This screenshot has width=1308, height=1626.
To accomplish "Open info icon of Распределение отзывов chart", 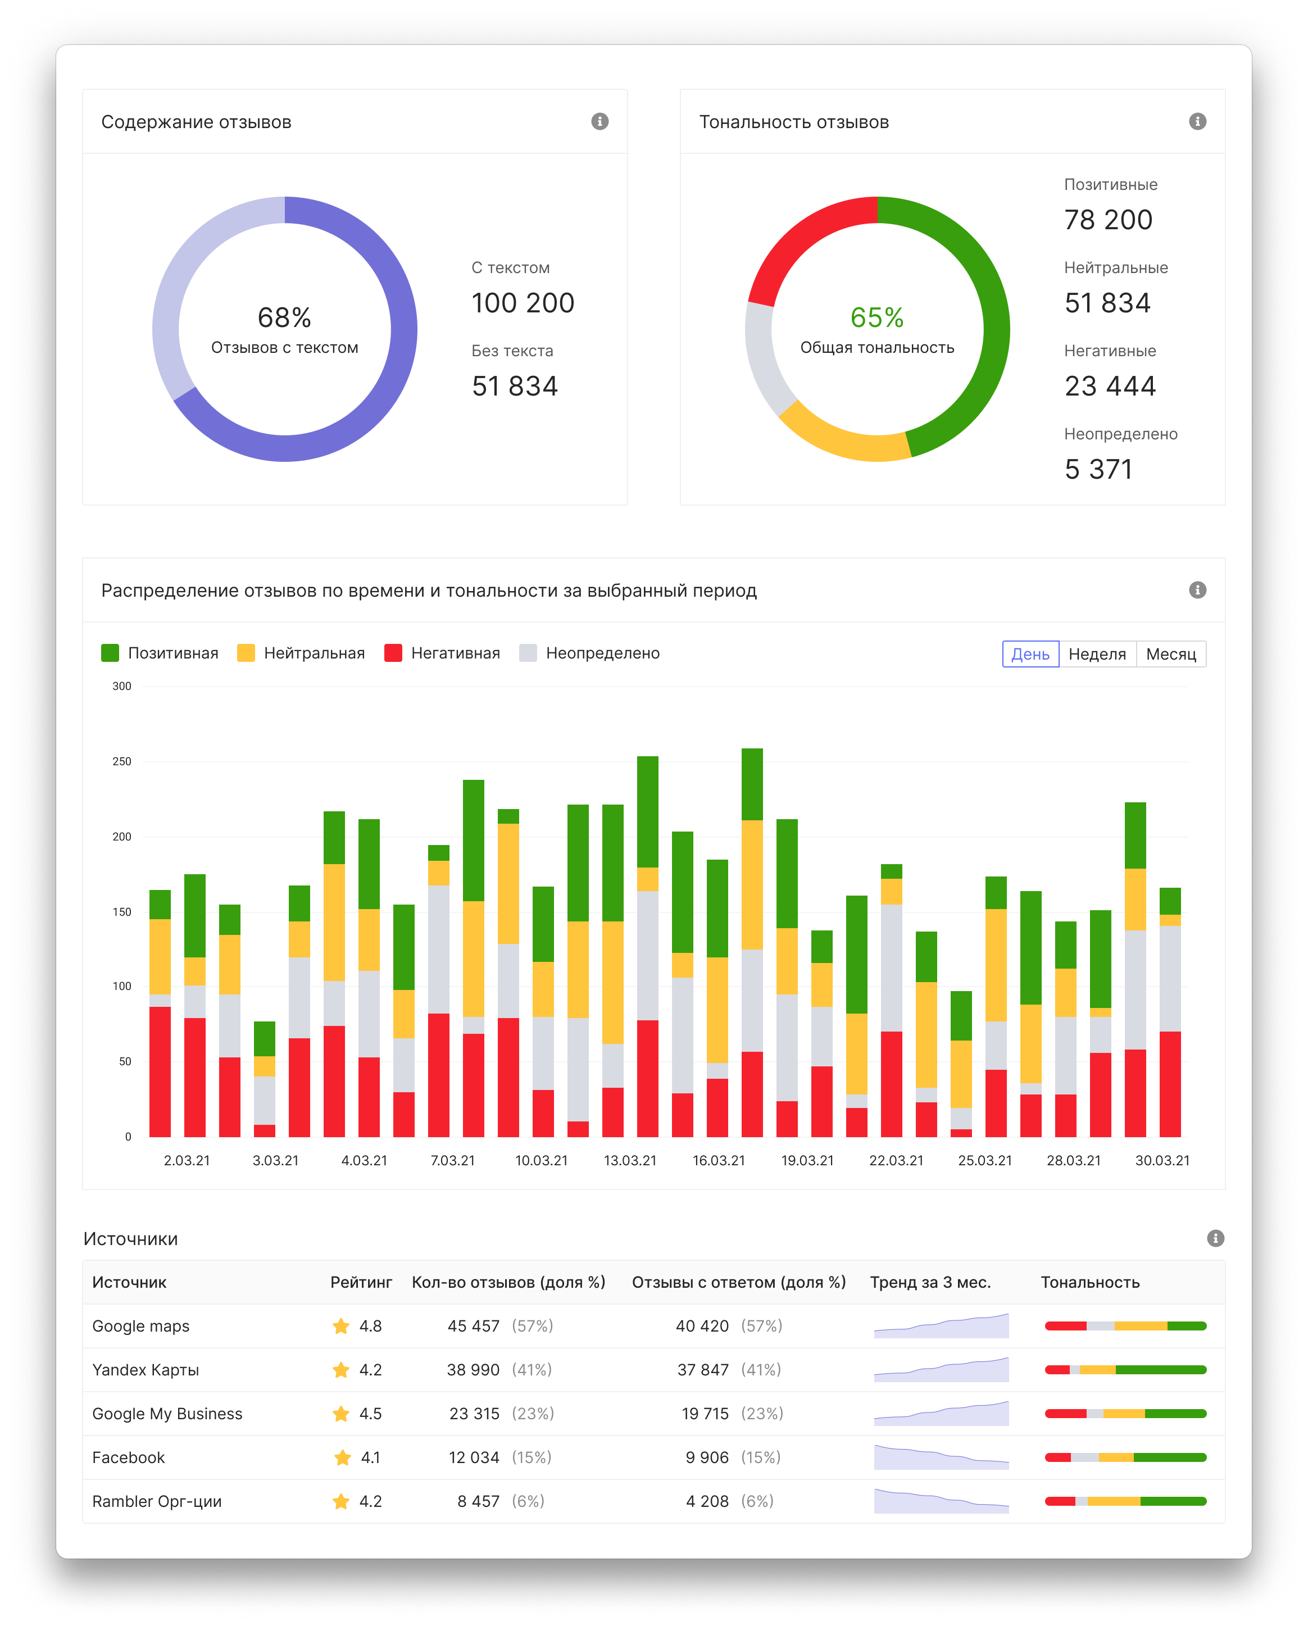I will pyautogui.click(x=1197, y=590).
